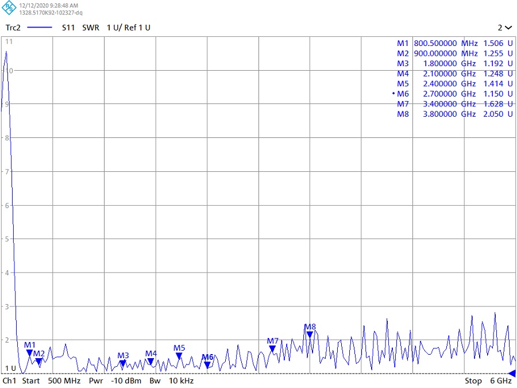This screenshot has width=517, height=388.
Task: Expand the diagram 2 chevron dropdown
Action: pos(505,28)
